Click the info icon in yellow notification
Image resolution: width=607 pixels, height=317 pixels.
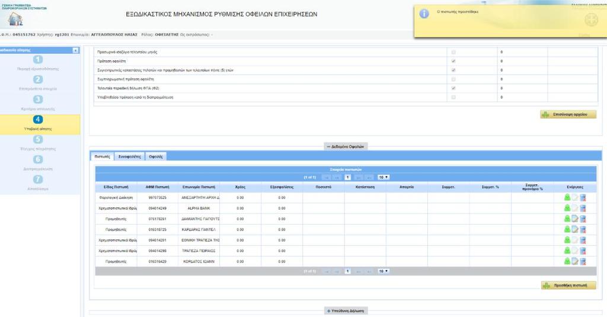click(x=424, y=14)
